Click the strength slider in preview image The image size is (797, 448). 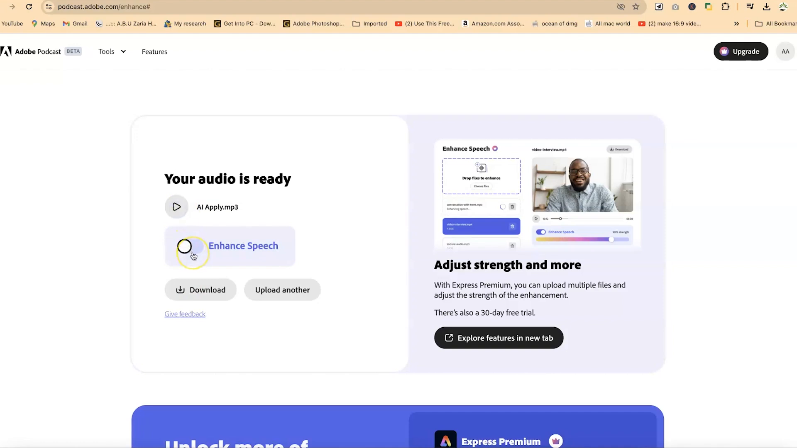(x=582, y=239)
